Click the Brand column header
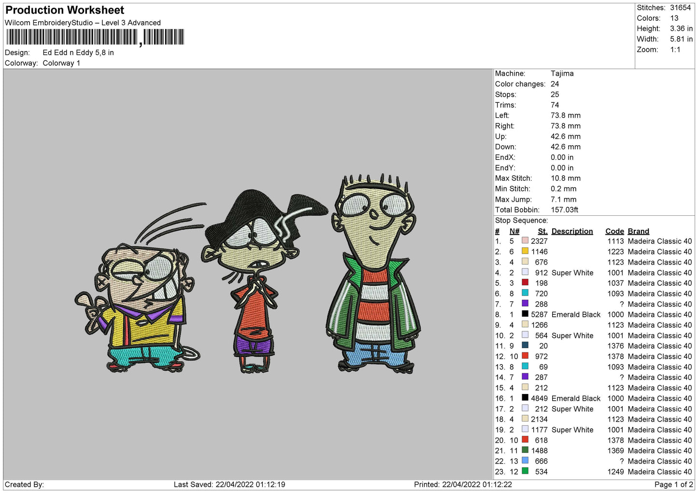The height and width of the screenshot is (493, 698). coord(638,231)
